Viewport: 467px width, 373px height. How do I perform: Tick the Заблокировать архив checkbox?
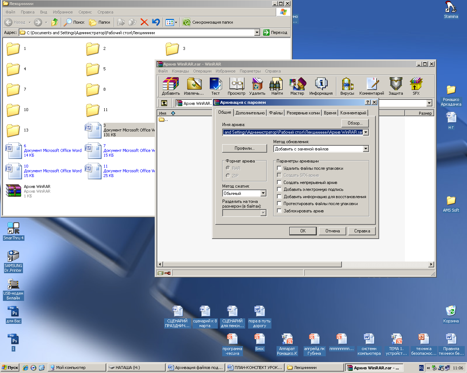click(279, 211)
